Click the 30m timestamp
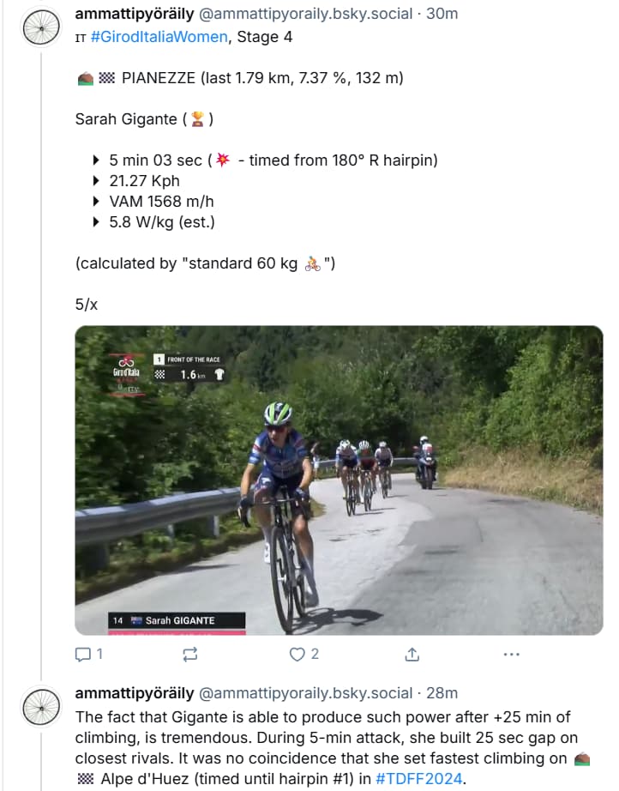The width and height of the screenshot is (619, 791). point(442,14)
